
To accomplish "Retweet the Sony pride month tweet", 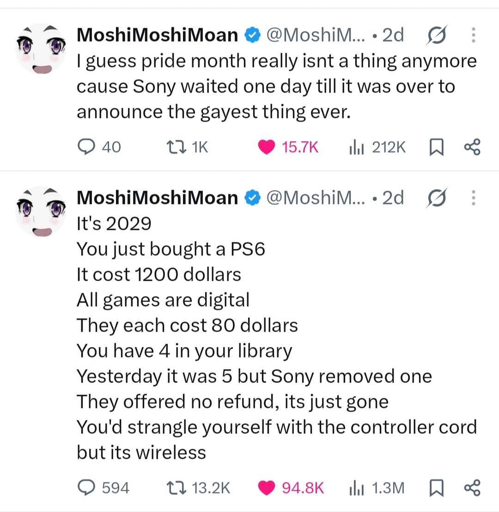I will point(187,147).
